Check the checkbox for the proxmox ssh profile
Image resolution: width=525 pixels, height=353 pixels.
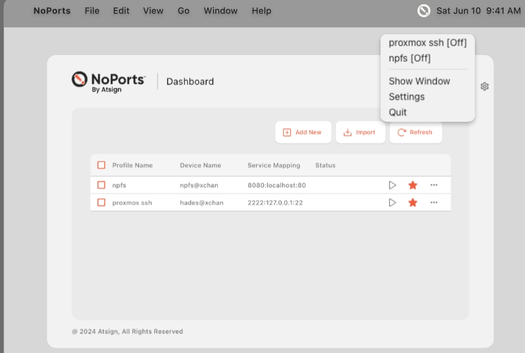coord(102,203)
